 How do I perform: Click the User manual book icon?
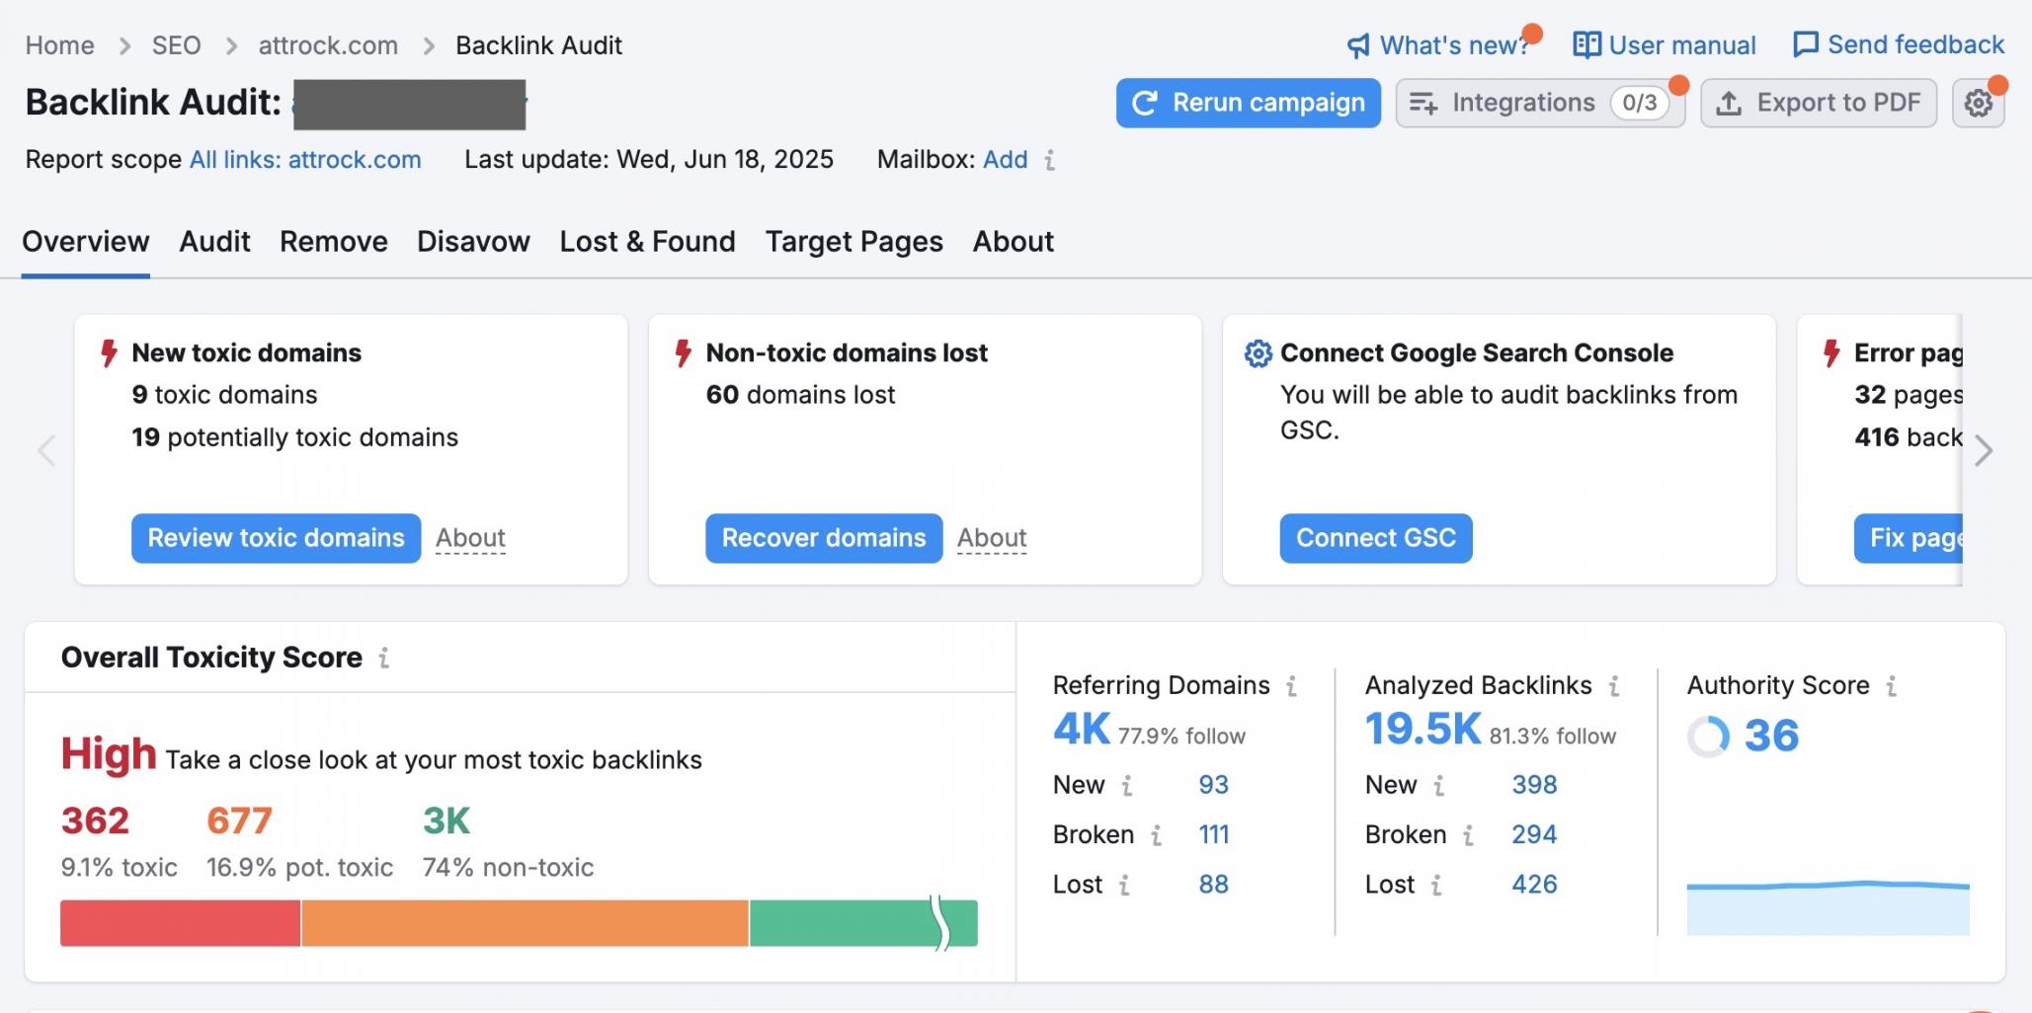point(1586,45)
